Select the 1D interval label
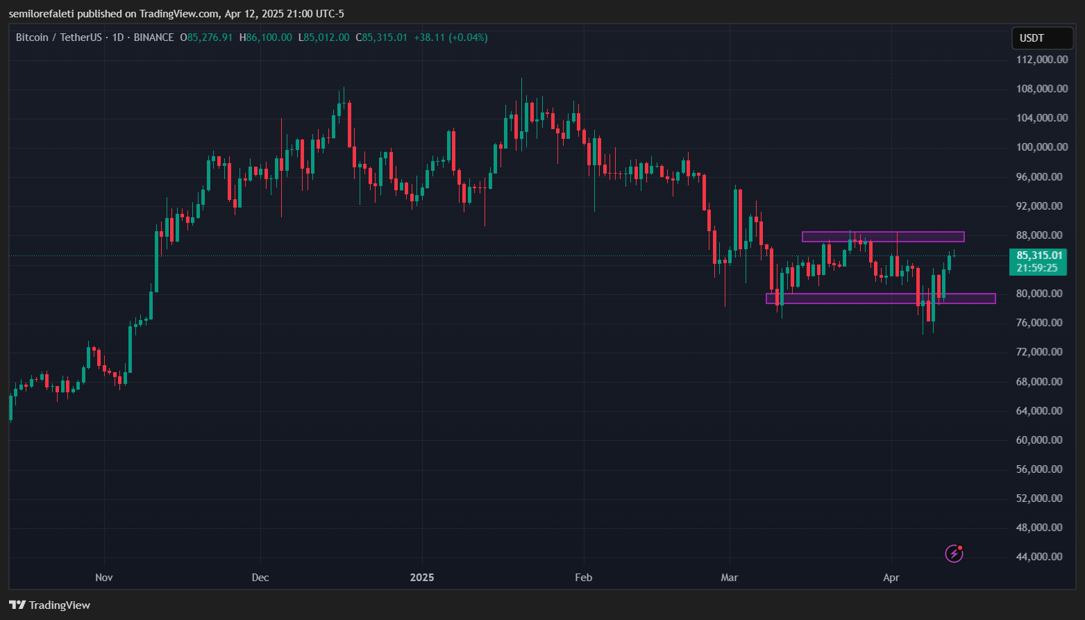 point(117,37)
